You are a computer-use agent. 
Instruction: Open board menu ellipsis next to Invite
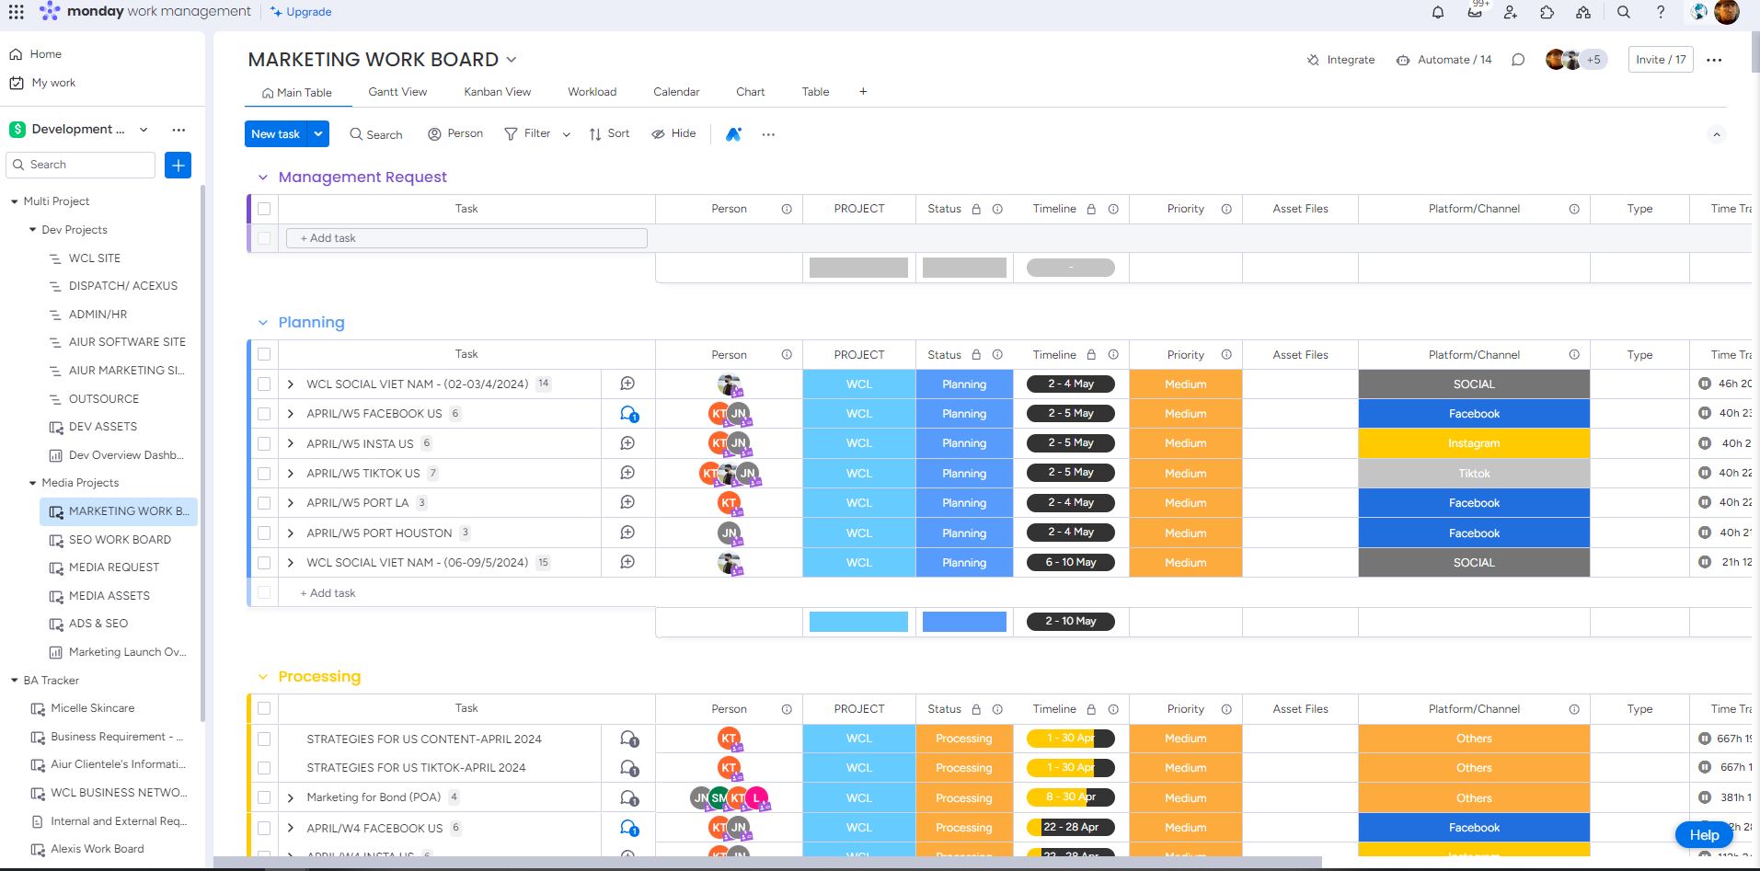click(1714, 60)
